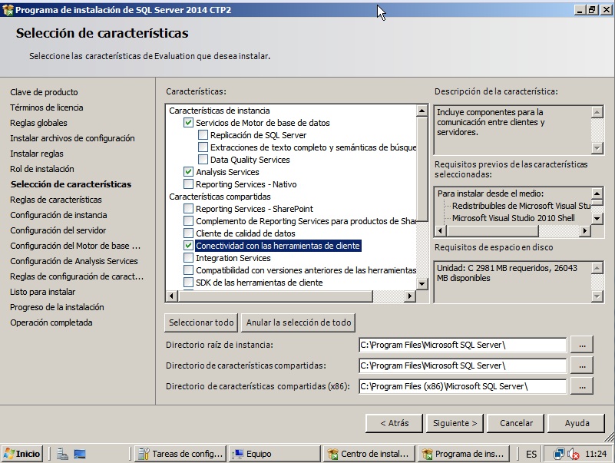Browse for the instance root directory

[583, 344]
